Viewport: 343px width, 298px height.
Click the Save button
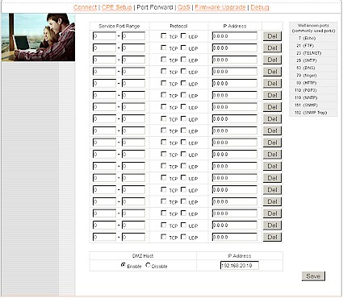(313, 276)
